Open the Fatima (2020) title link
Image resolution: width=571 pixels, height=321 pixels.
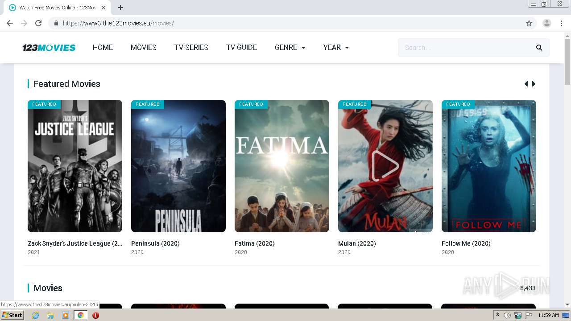click(255, 243)
